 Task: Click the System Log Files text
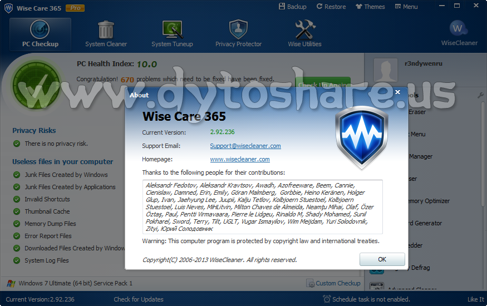[x=47, y=260]
